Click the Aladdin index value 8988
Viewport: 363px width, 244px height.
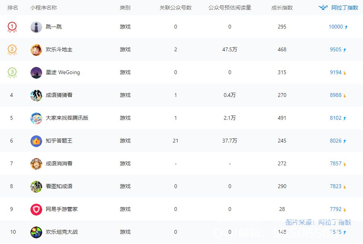(336, 95)
